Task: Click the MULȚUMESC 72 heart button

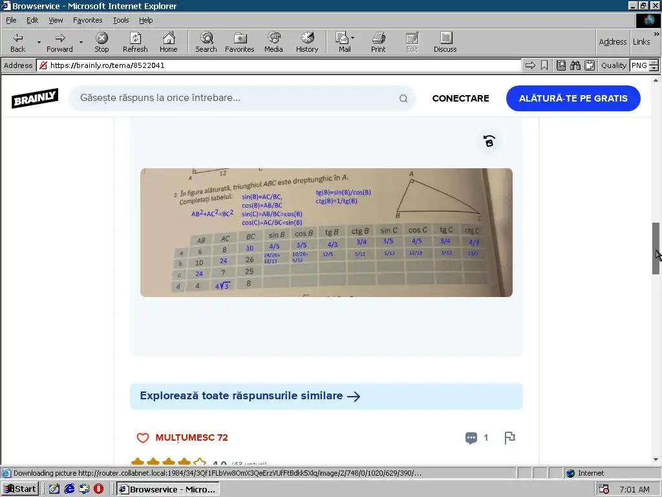Action: pos(182,437)
